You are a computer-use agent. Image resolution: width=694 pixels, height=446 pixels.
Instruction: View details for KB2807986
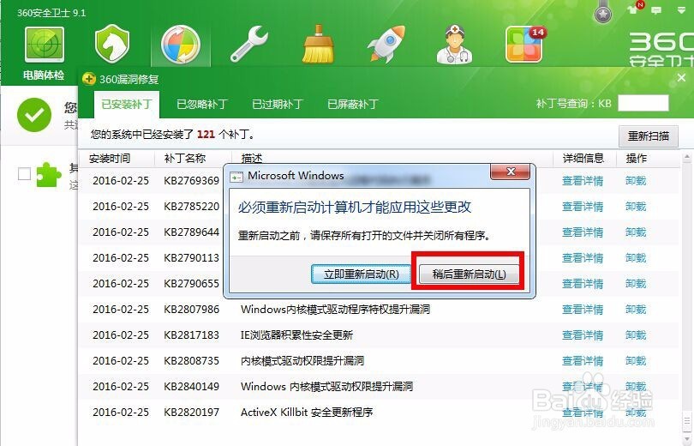tap(583, 309)
